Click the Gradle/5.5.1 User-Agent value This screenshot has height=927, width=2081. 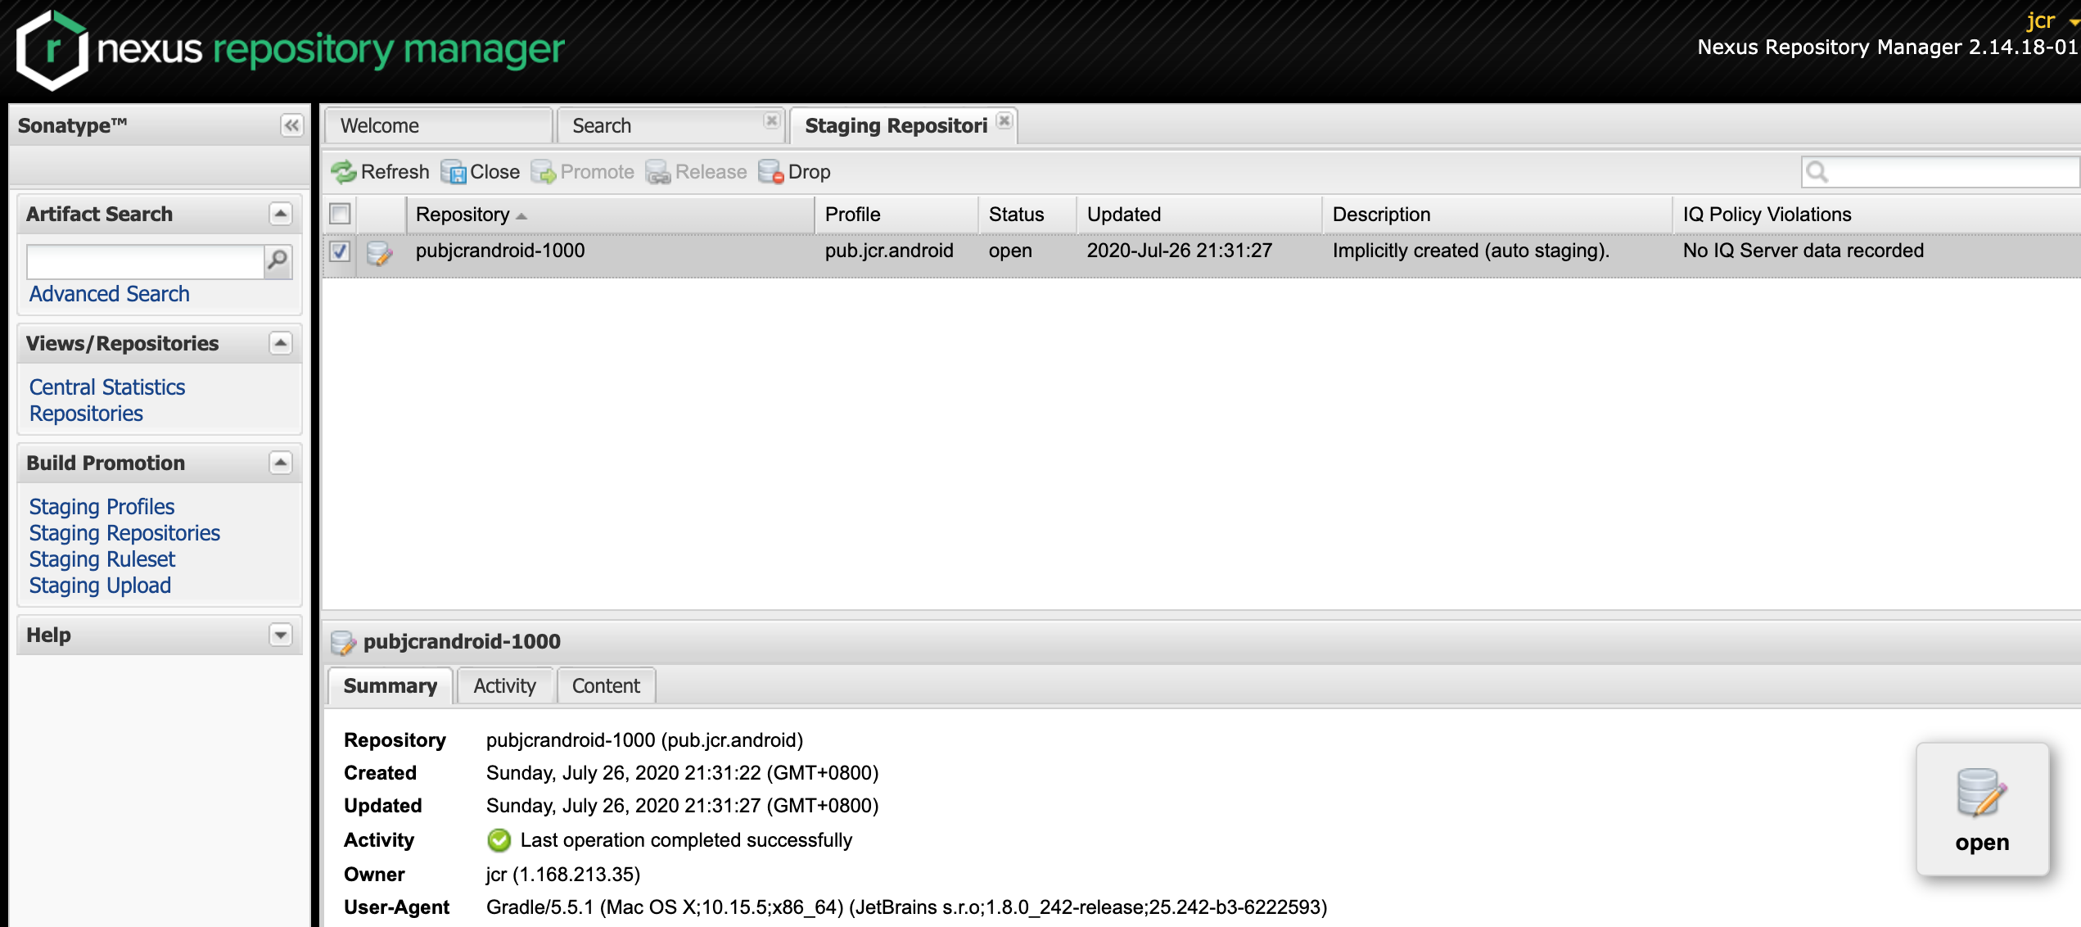tap(906, 907)
